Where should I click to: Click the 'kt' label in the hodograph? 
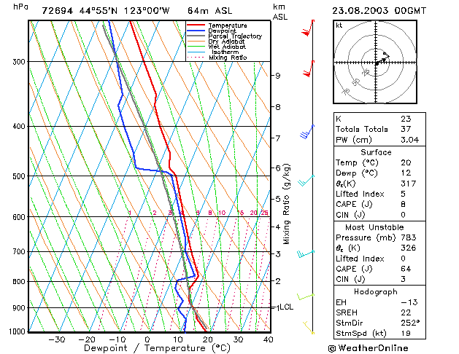click(x=339, y=25)
